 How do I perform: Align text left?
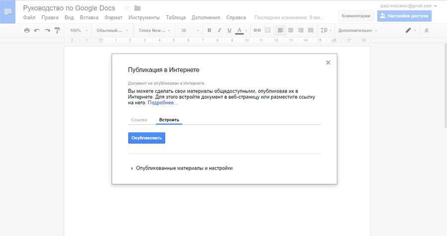(281, 30)
